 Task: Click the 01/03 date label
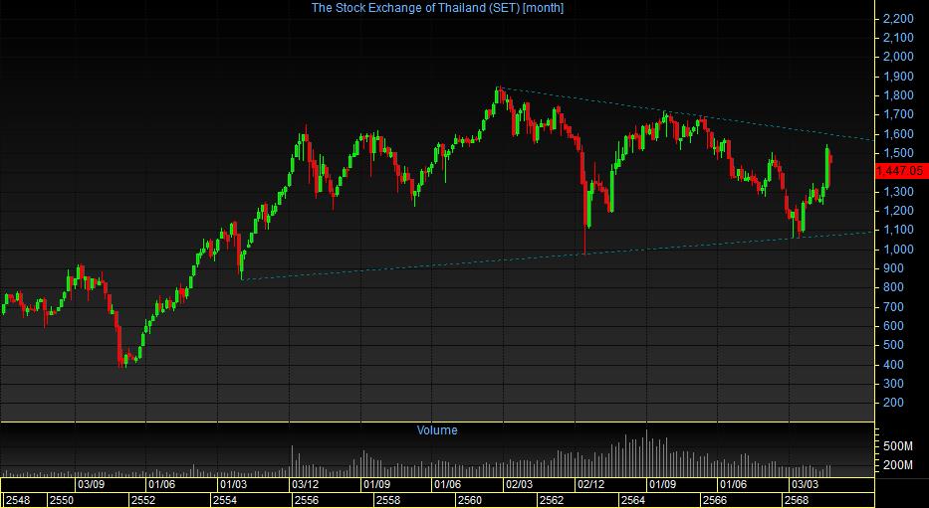coord(233,484)
